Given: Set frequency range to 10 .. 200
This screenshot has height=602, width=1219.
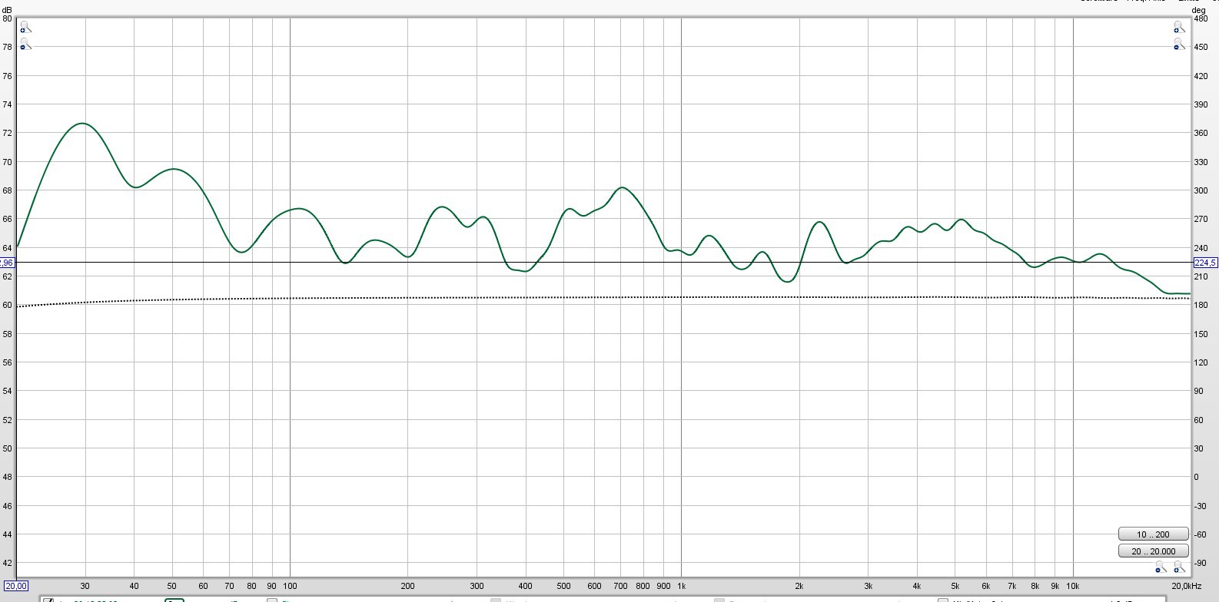Looking at the screenshot, I should [x=1154, y=534].
